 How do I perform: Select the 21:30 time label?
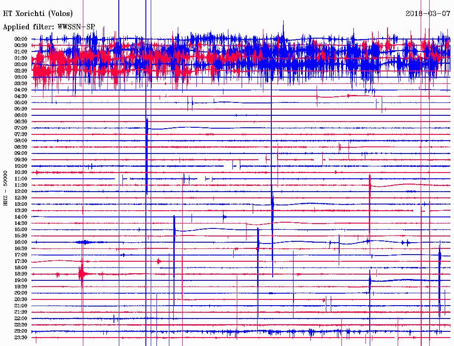pyautogui.click(x=21, y=312)
